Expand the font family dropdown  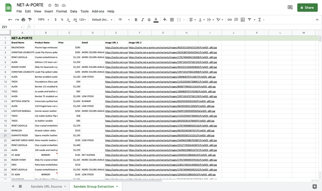point(102,20)
